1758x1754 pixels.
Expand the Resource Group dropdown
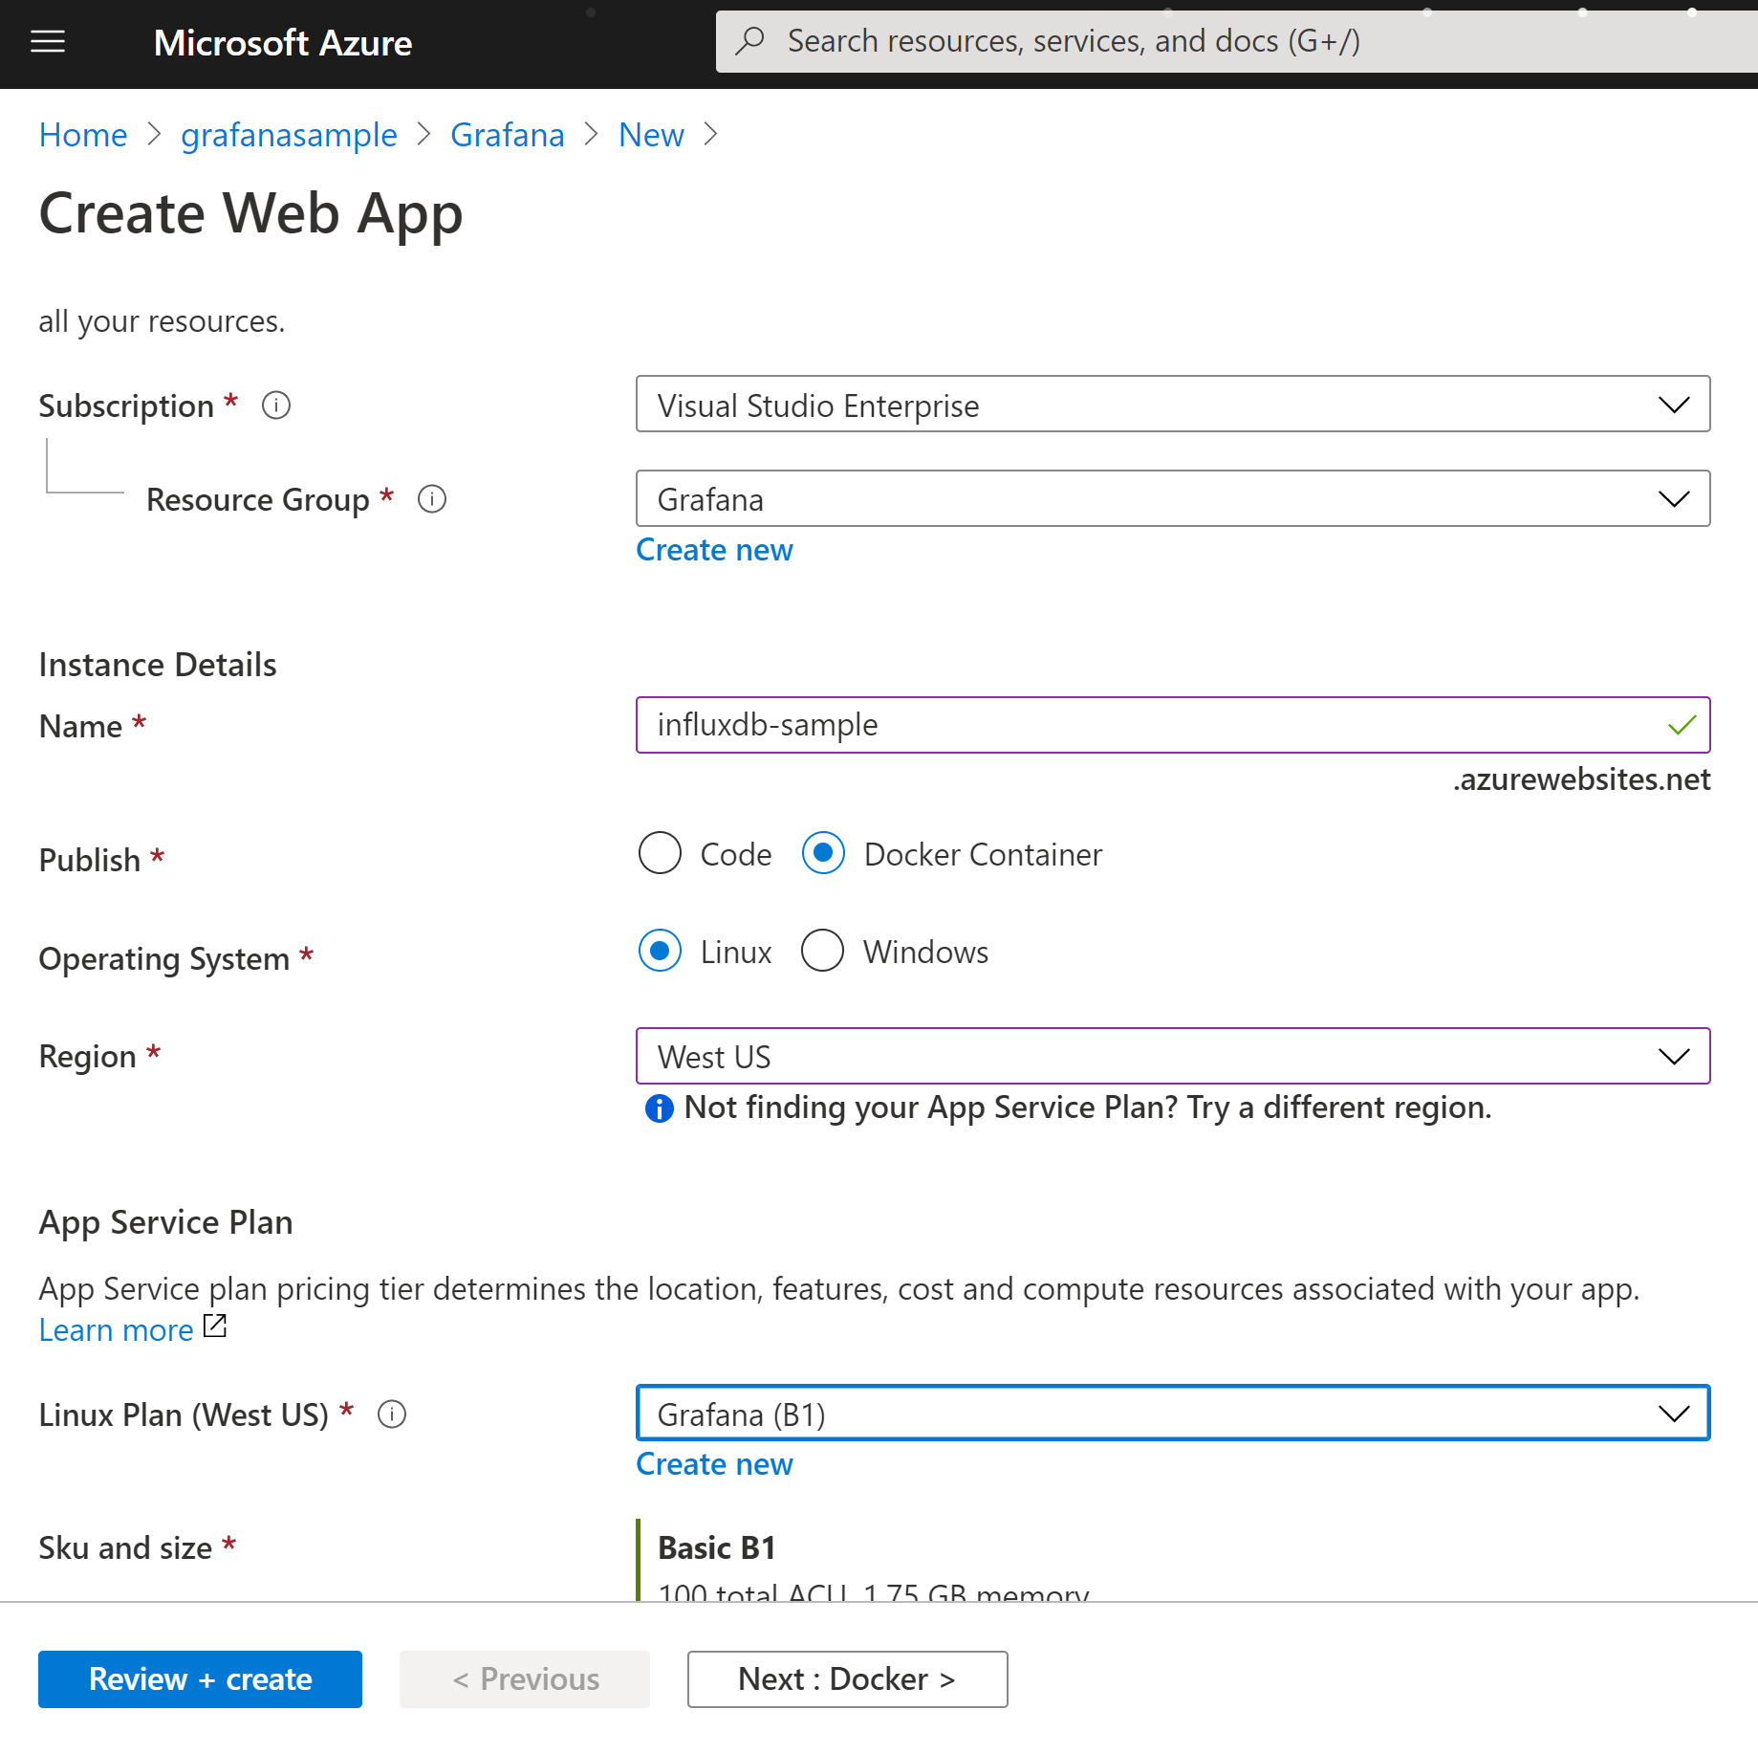(x=1173, y=499)
